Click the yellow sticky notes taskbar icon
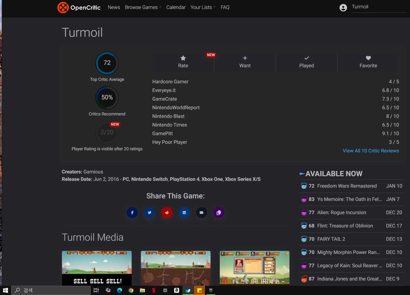This screenshot has width=410, height=295. [199, 290]
